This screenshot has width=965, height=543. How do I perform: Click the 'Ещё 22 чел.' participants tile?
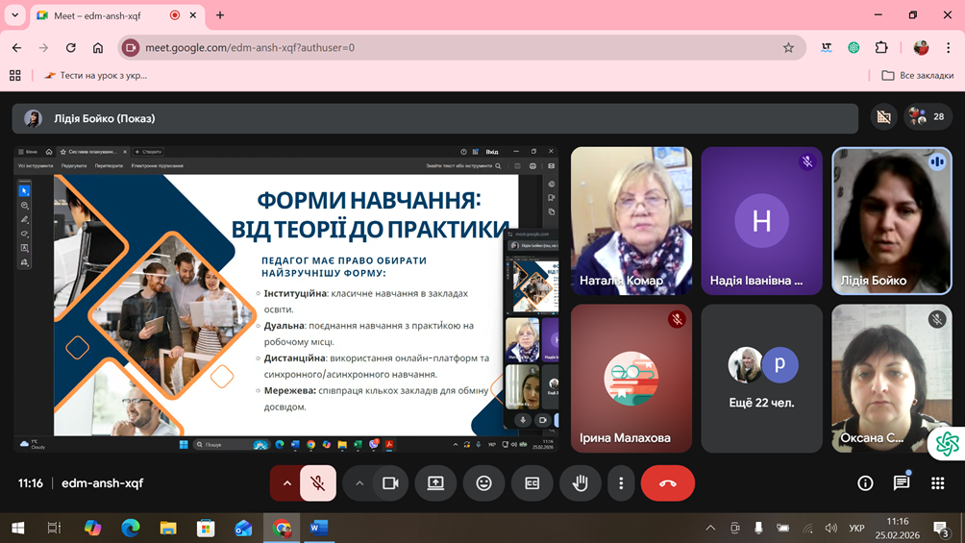click(x=761, y=378)
